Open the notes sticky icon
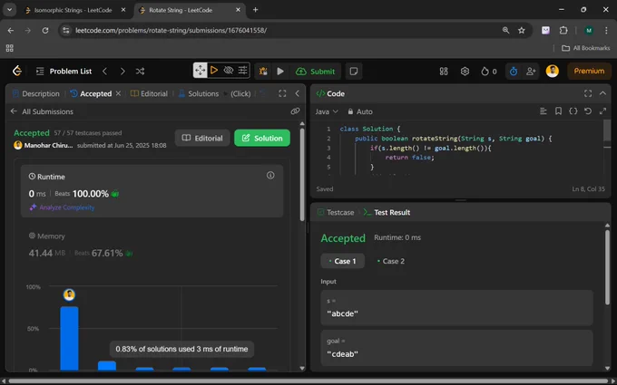 click(354, 71)
